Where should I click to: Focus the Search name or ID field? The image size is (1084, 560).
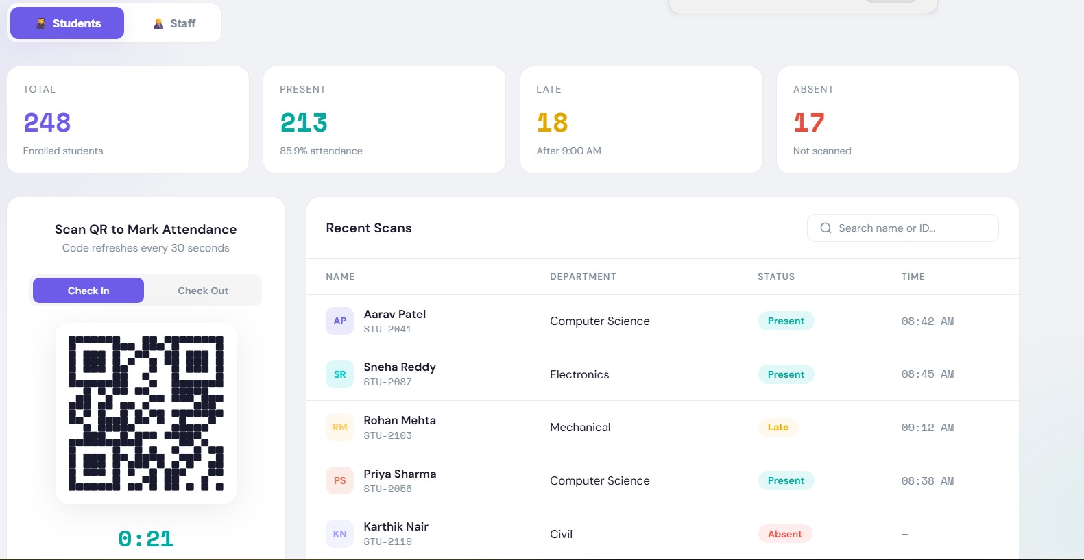click(x=902, y=228)
